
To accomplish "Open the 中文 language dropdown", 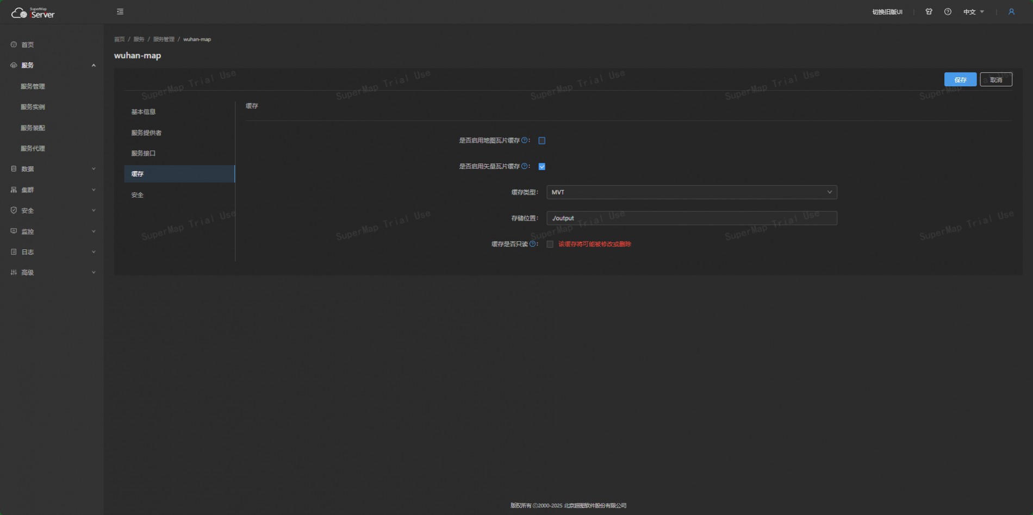I will 974,12.
